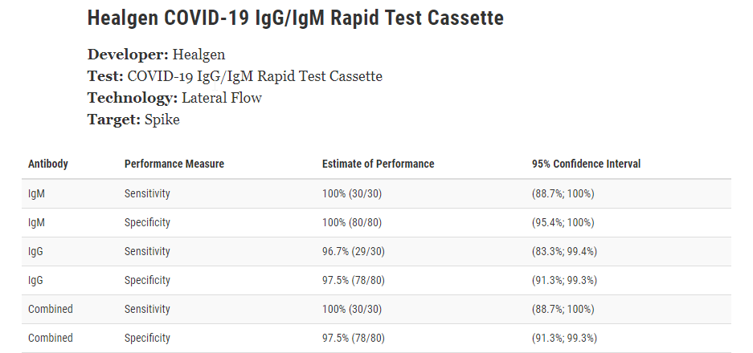Screen dimensions: 753x353
Task: Select the (95.4%; 100%) confidence interval
Action: 563,222
